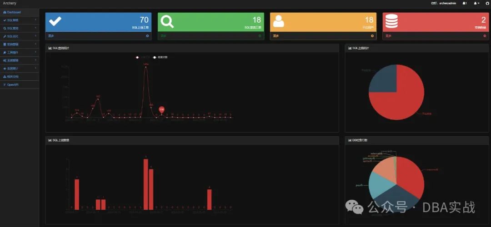The height and width of the screenshot is (227, 491).
Task: Toggle the white-dot legend series in line chart
Action: (160, 57)
